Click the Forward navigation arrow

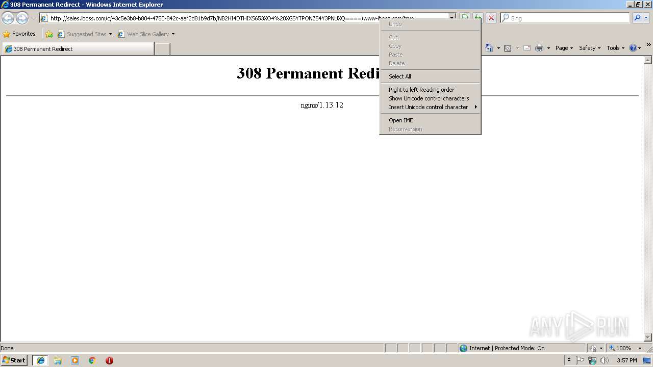coord(22,18)
